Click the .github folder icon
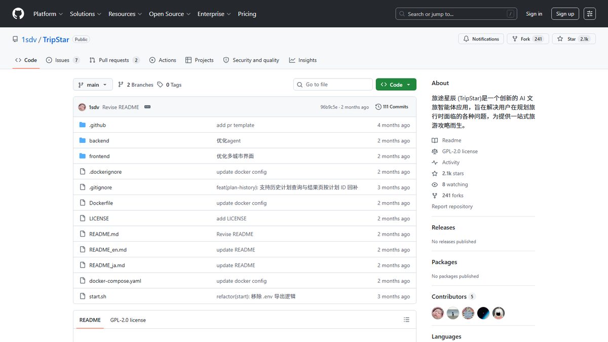608x342 pixels. (83, 125)
